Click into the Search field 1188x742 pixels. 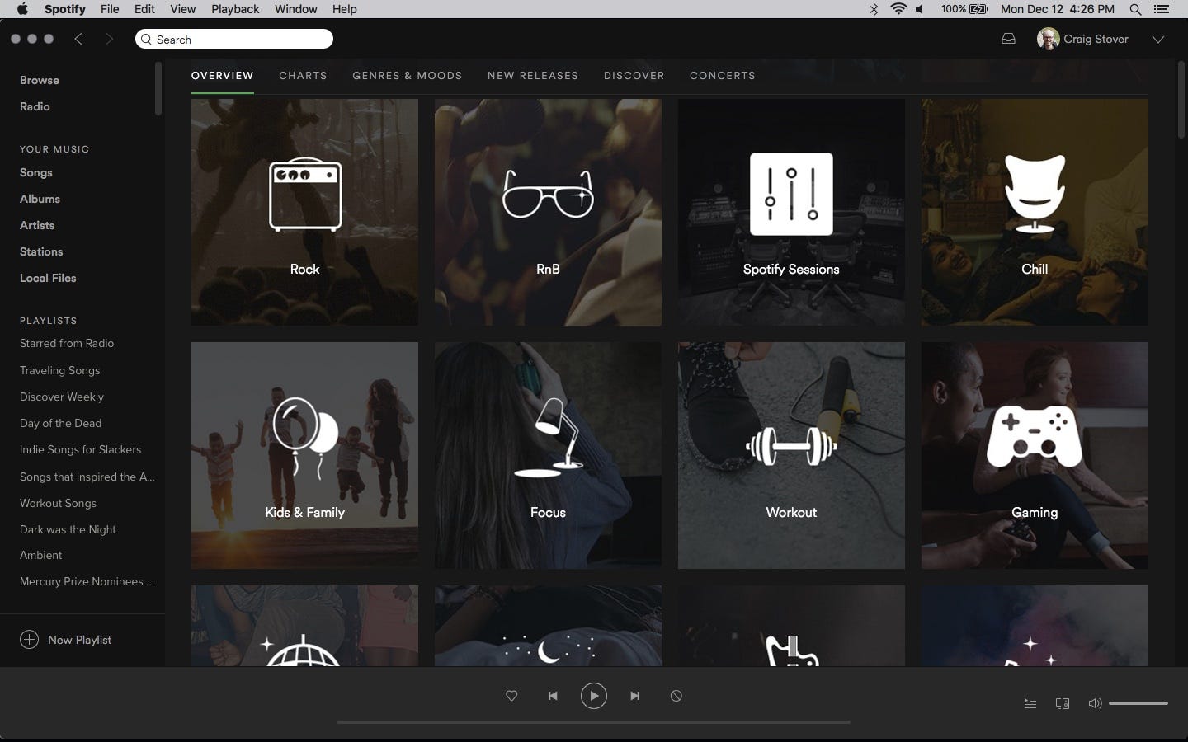234,39
